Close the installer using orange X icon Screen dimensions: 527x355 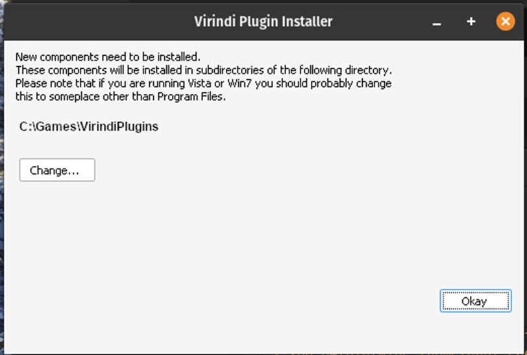[505, 21]
